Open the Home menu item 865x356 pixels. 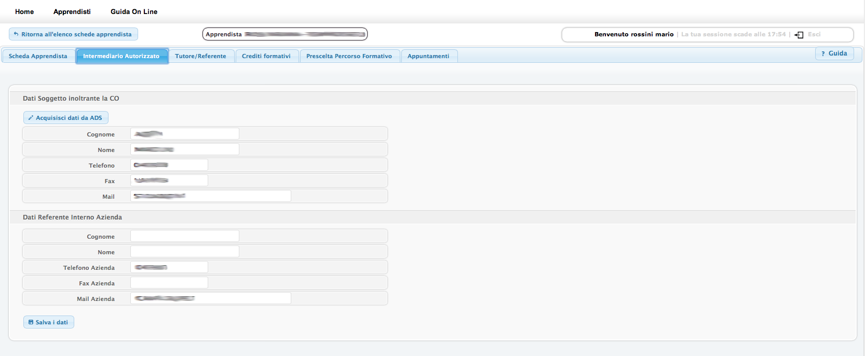[x=24, y=11]
